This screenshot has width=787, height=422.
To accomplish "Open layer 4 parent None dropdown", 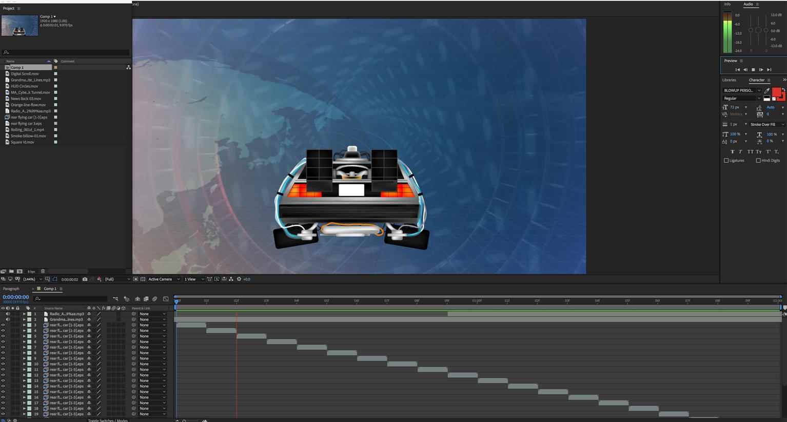I will pyautogui.click(x=152, y=331).
